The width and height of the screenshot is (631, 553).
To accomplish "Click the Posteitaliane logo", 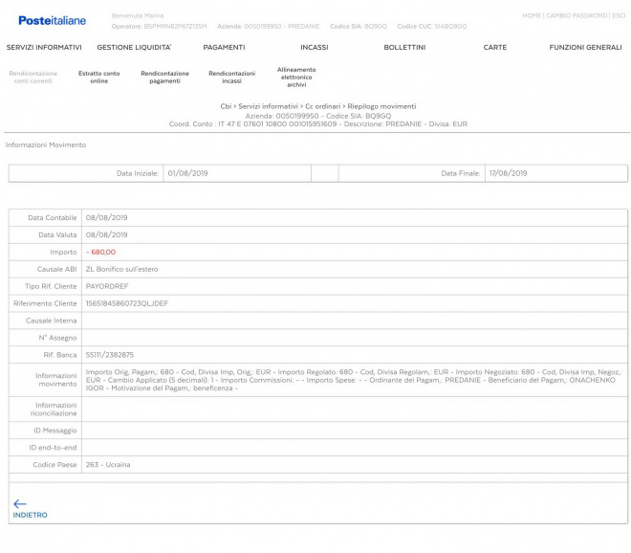I will 52,20.
